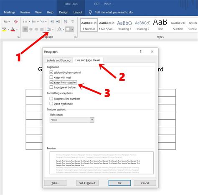Open the Table Tools Design tab
This screenshot has width=198, height=195.
click(x=63, y=12)
